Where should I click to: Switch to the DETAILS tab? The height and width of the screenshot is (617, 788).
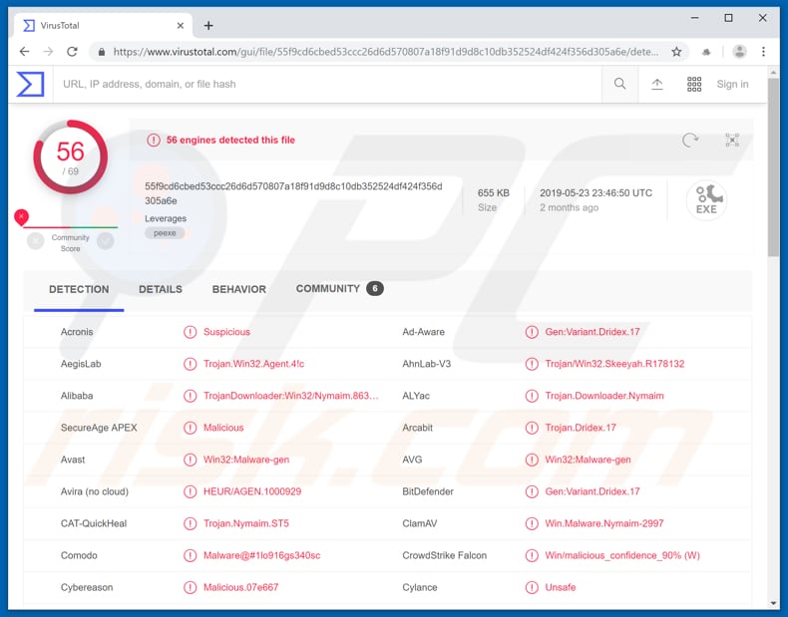coord(161,290)
